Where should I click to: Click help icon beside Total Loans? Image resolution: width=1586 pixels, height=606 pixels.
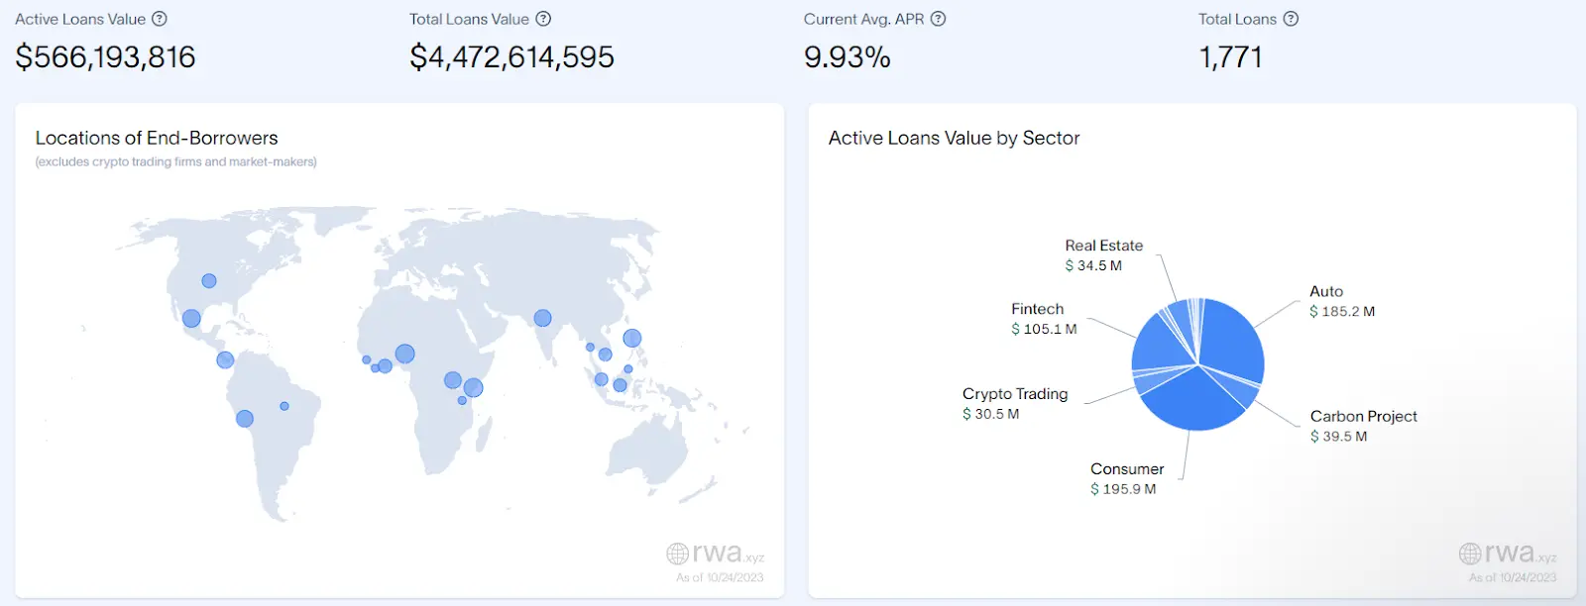(x=1291, y=19)
